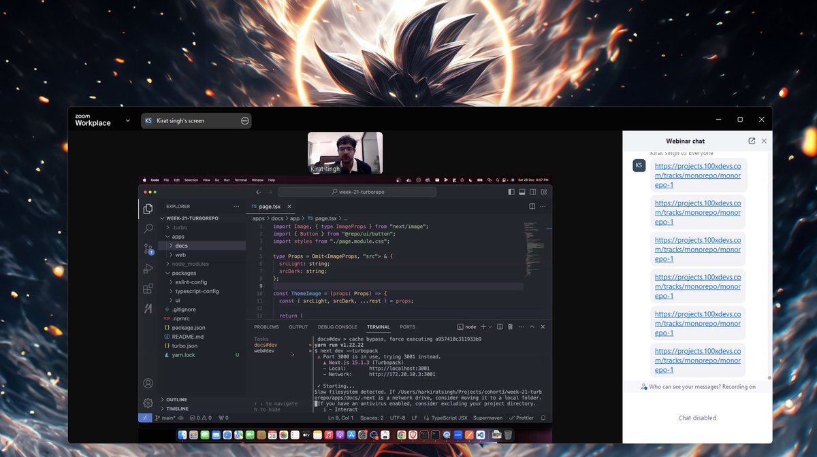Open Finder from the macOS dock
This screenshot has height=457, width=817.
(182, 435)
